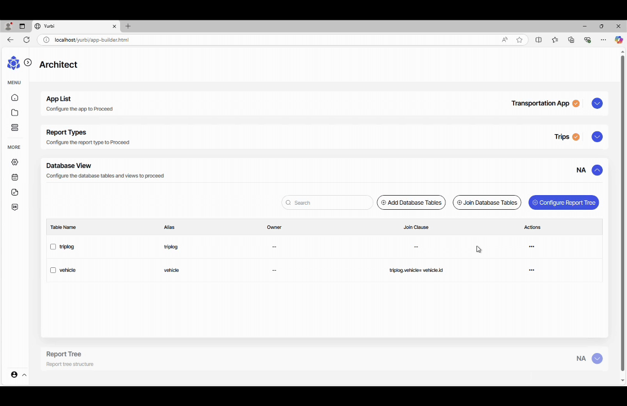This screenshot has width=627, height=406.
Task: Expand the sidebar with the arrow toggle
Action: [28, 63]
